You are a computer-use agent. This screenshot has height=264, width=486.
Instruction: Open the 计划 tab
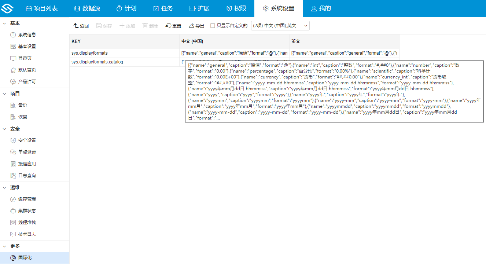point(126,8)
